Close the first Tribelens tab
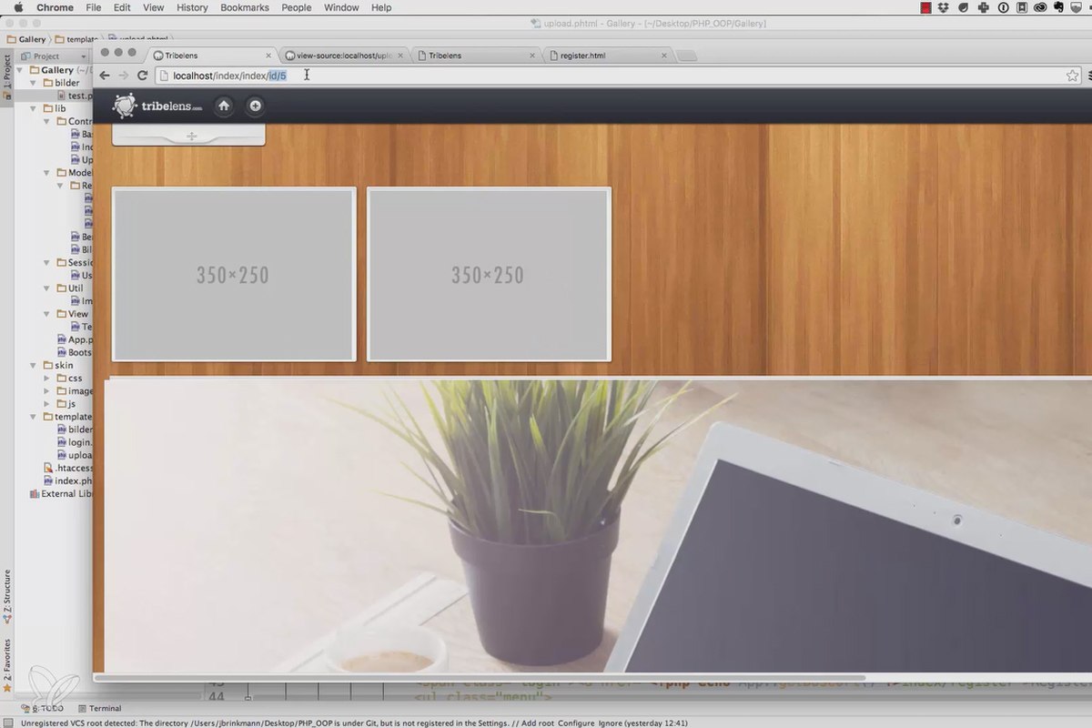This screenshot has height=728, width=1092. 268,56
